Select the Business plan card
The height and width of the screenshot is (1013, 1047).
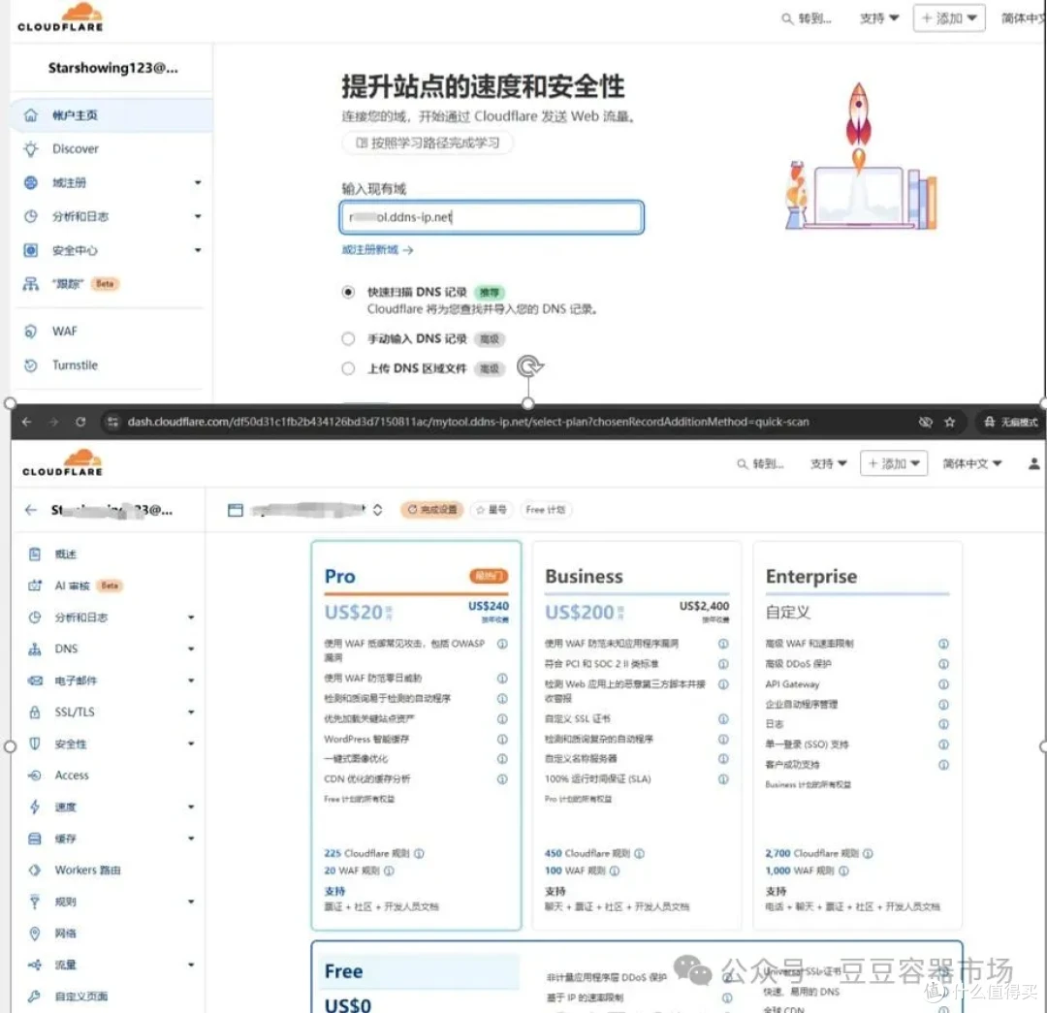[636, 735]
